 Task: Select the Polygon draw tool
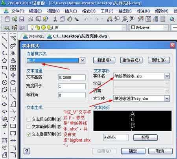[x=4, y=60]
